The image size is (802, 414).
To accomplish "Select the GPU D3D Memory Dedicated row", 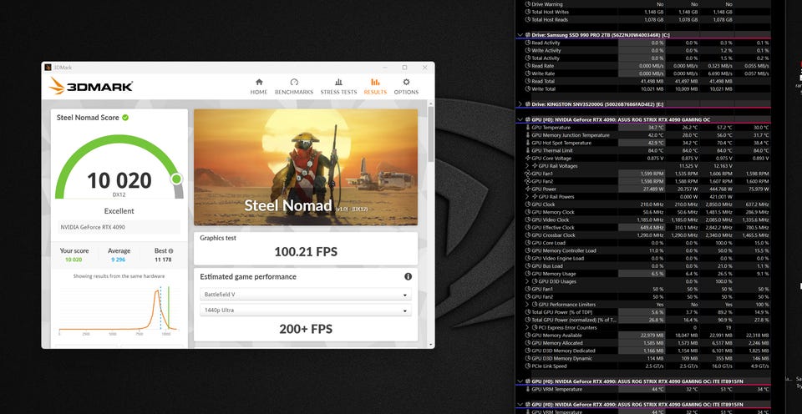I will [644, 351].
